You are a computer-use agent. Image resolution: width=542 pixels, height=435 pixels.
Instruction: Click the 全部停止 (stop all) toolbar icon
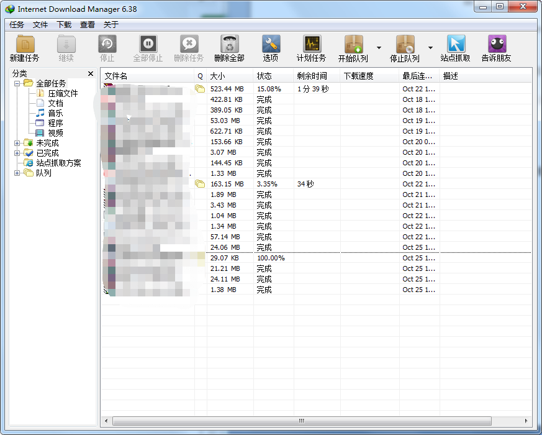[x=148, y=44]
